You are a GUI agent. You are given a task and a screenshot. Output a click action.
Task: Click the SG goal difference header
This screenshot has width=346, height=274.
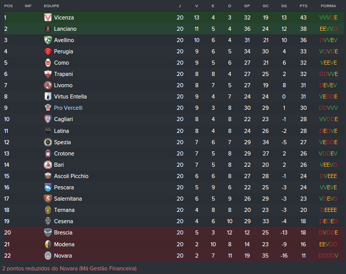coord(284,6)
